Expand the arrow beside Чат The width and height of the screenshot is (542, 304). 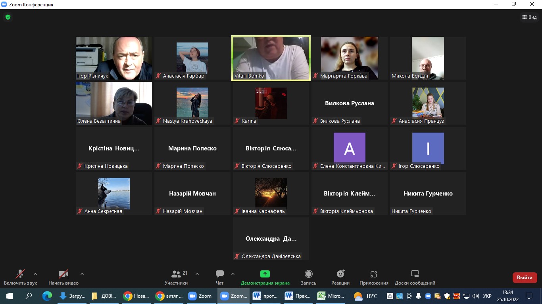pos(233,274)
